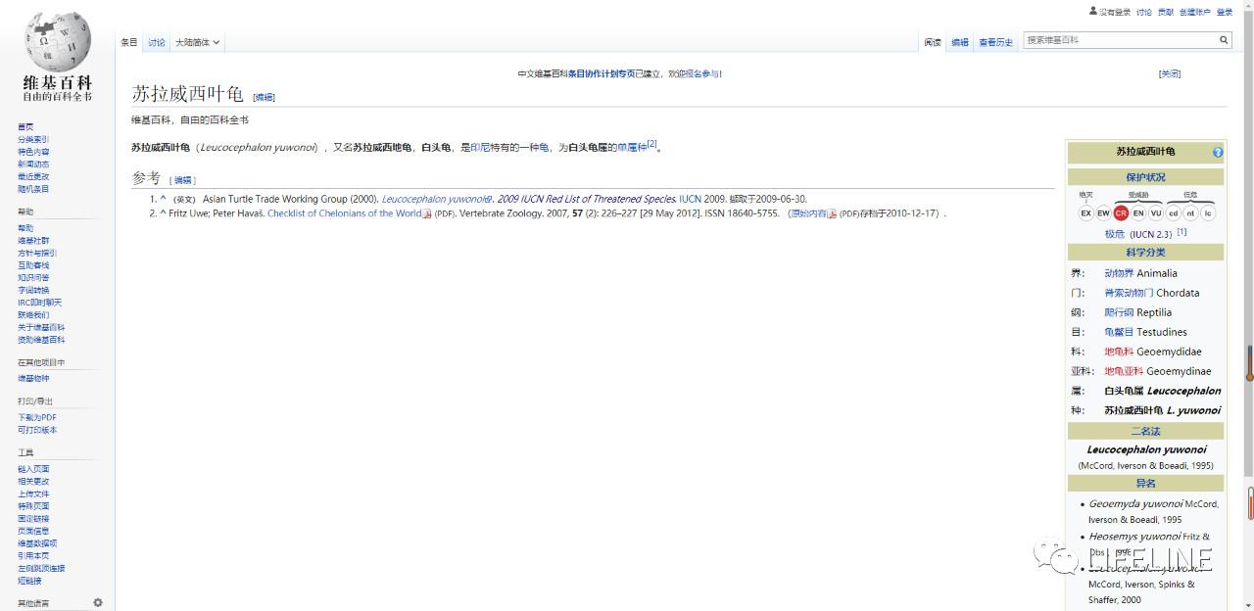Expand the 大陆简体 language variant dropdown

pyautogui.click(x=197, y=42)
